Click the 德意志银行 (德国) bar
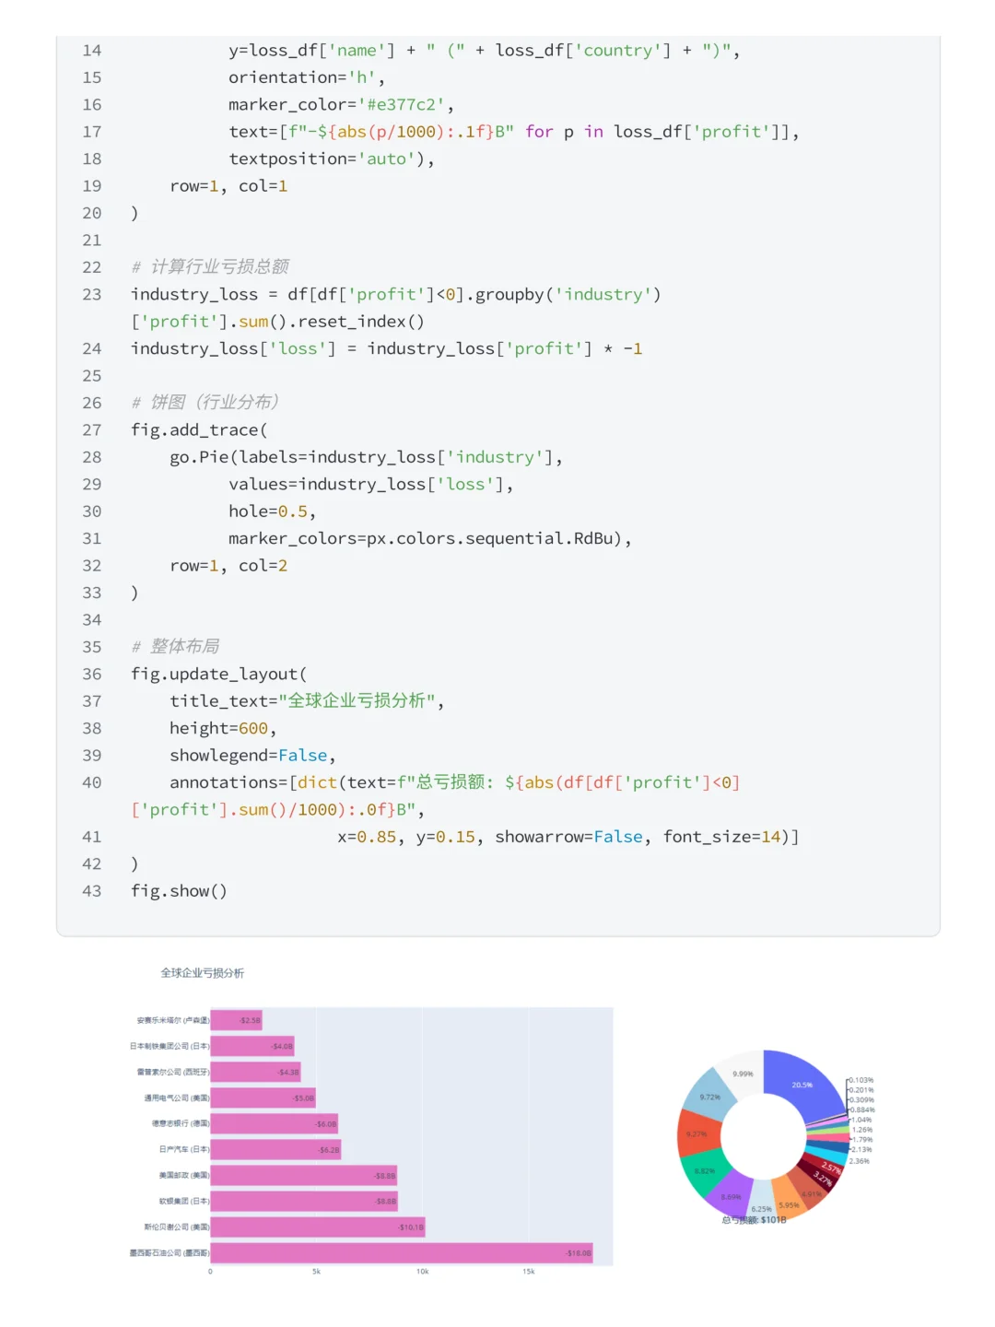 pos(275,1123)
